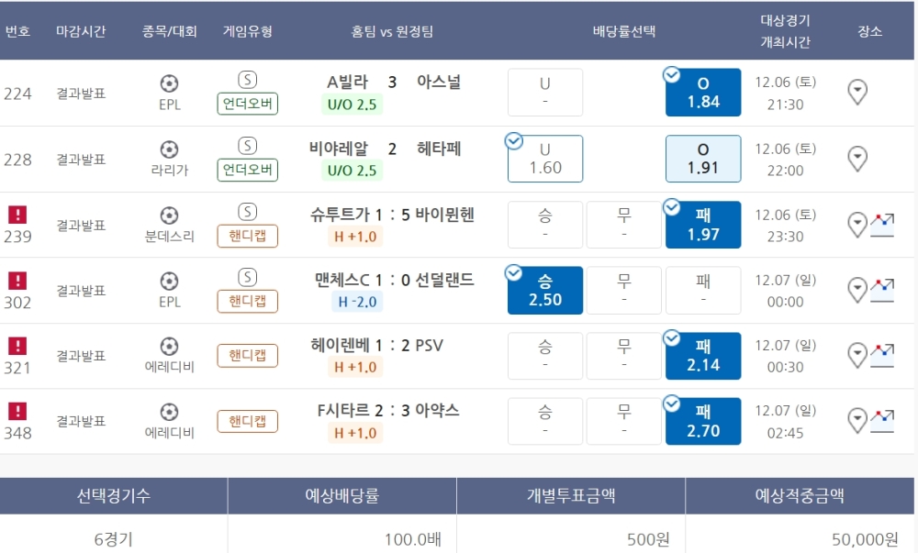Click soccer ball icon for match 224
Screen dimensions: 918x553
pos(169,83)
